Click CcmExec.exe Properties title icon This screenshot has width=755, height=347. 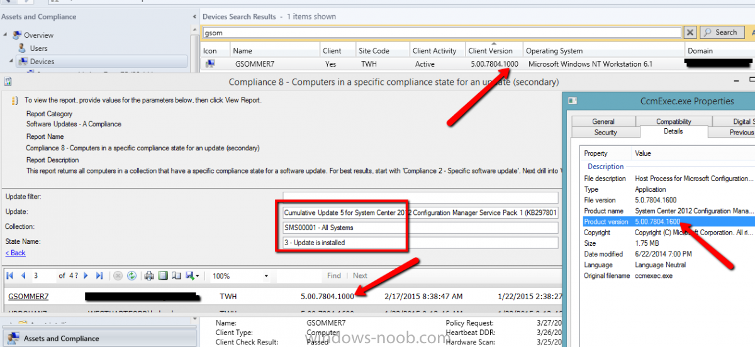click(x=572, y=101)
